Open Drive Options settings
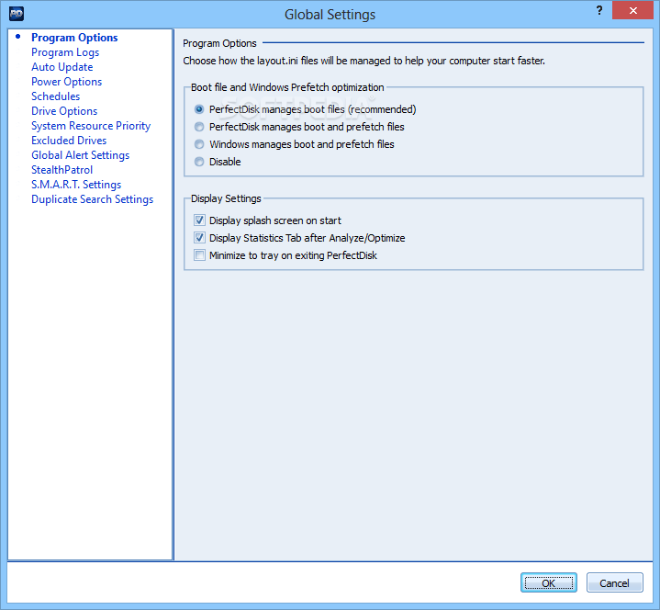660x610 pixels. [x=64, y=111]
